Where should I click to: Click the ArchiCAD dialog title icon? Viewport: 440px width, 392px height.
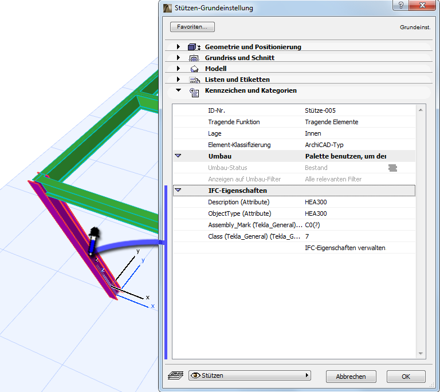[x=167, y=8]
